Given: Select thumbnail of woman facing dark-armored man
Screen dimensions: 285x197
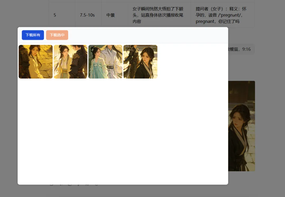Looking at the screenshot, I should (x=70, y=62).
